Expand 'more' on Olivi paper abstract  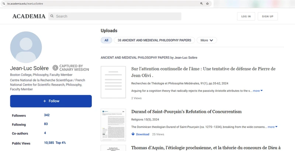(258, 91)
